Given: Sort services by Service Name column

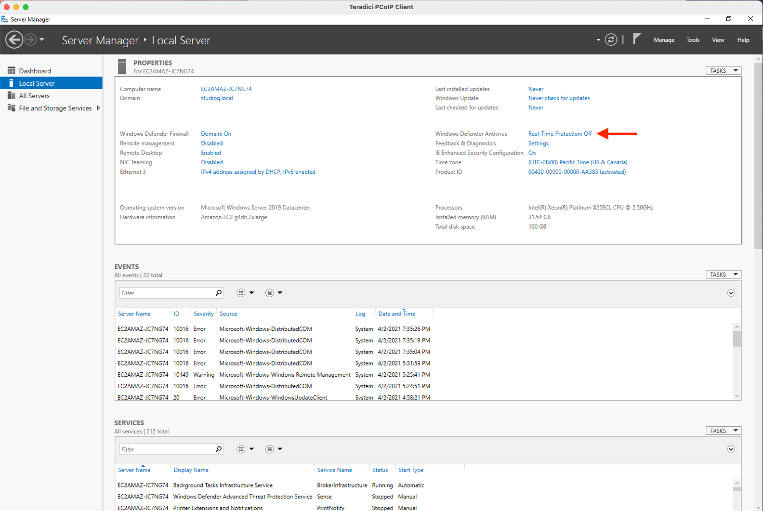Looking at the screenshot, I should click(x=334, y=470).
